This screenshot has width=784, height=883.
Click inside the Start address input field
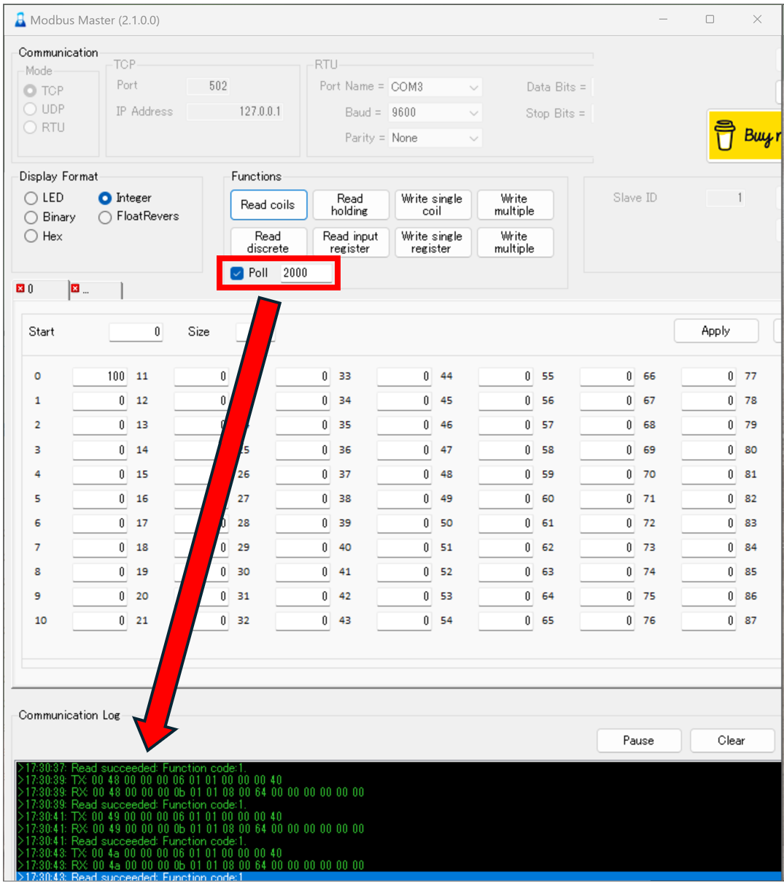tap(135, 331)
